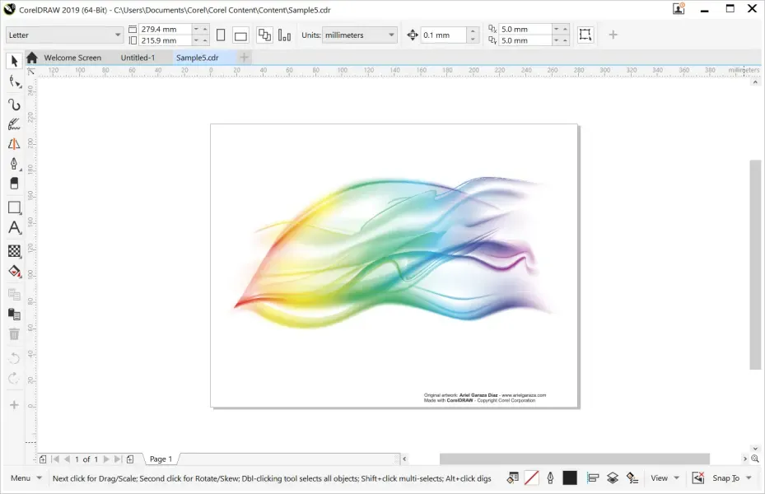Click the Delete trash icon
Screen dimensions: 765x494
[x=14, y=334]
